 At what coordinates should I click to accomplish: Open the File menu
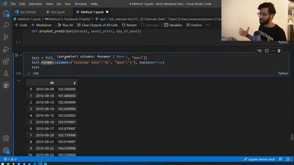click(x=13, y=4)
